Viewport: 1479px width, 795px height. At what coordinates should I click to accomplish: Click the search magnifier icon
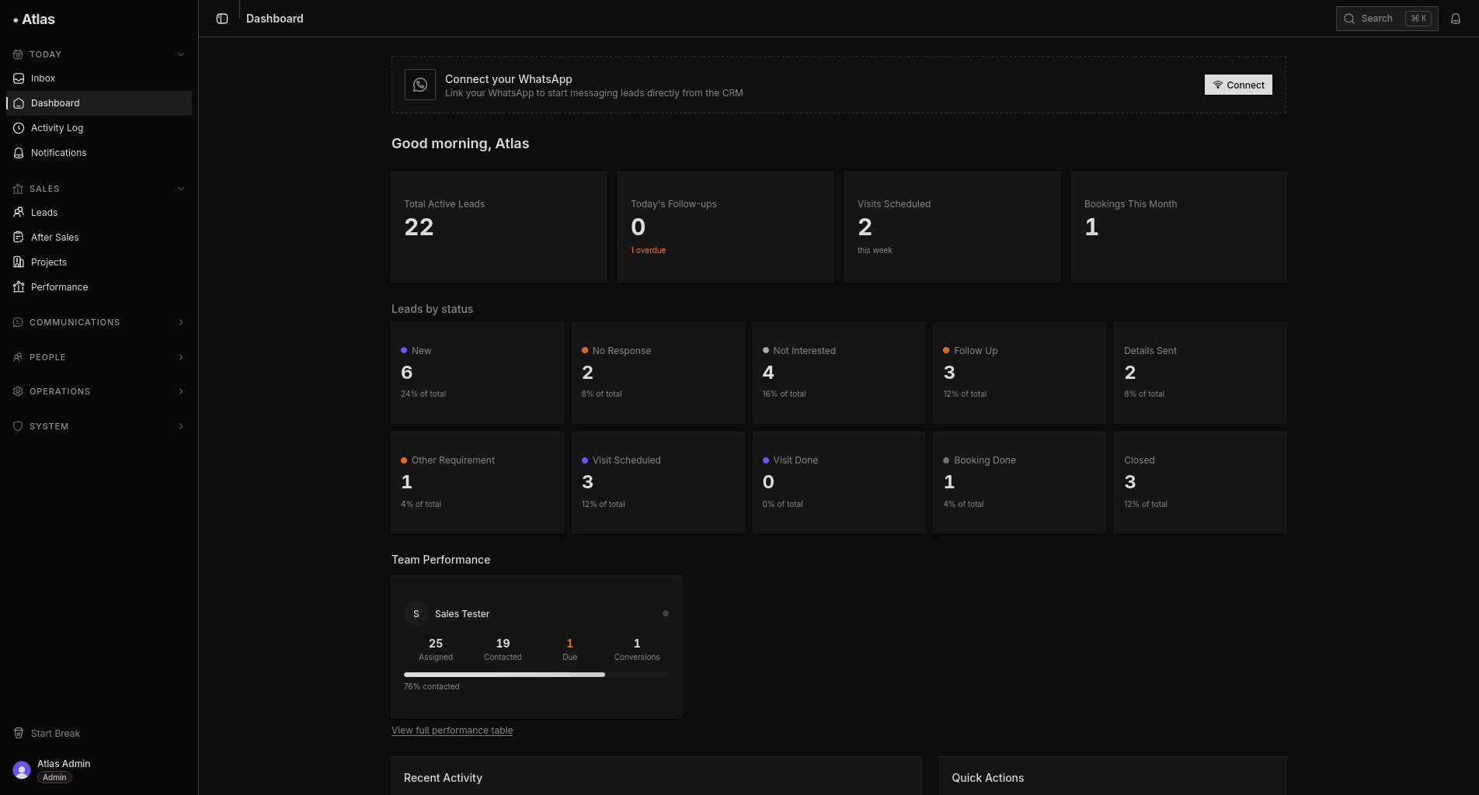point(1349,19)
